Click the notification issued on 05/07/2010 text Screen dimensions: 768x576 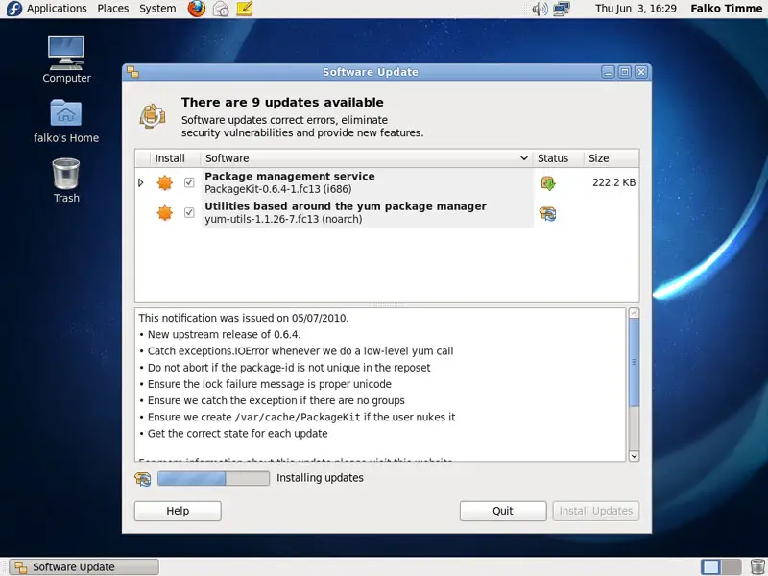244,319
